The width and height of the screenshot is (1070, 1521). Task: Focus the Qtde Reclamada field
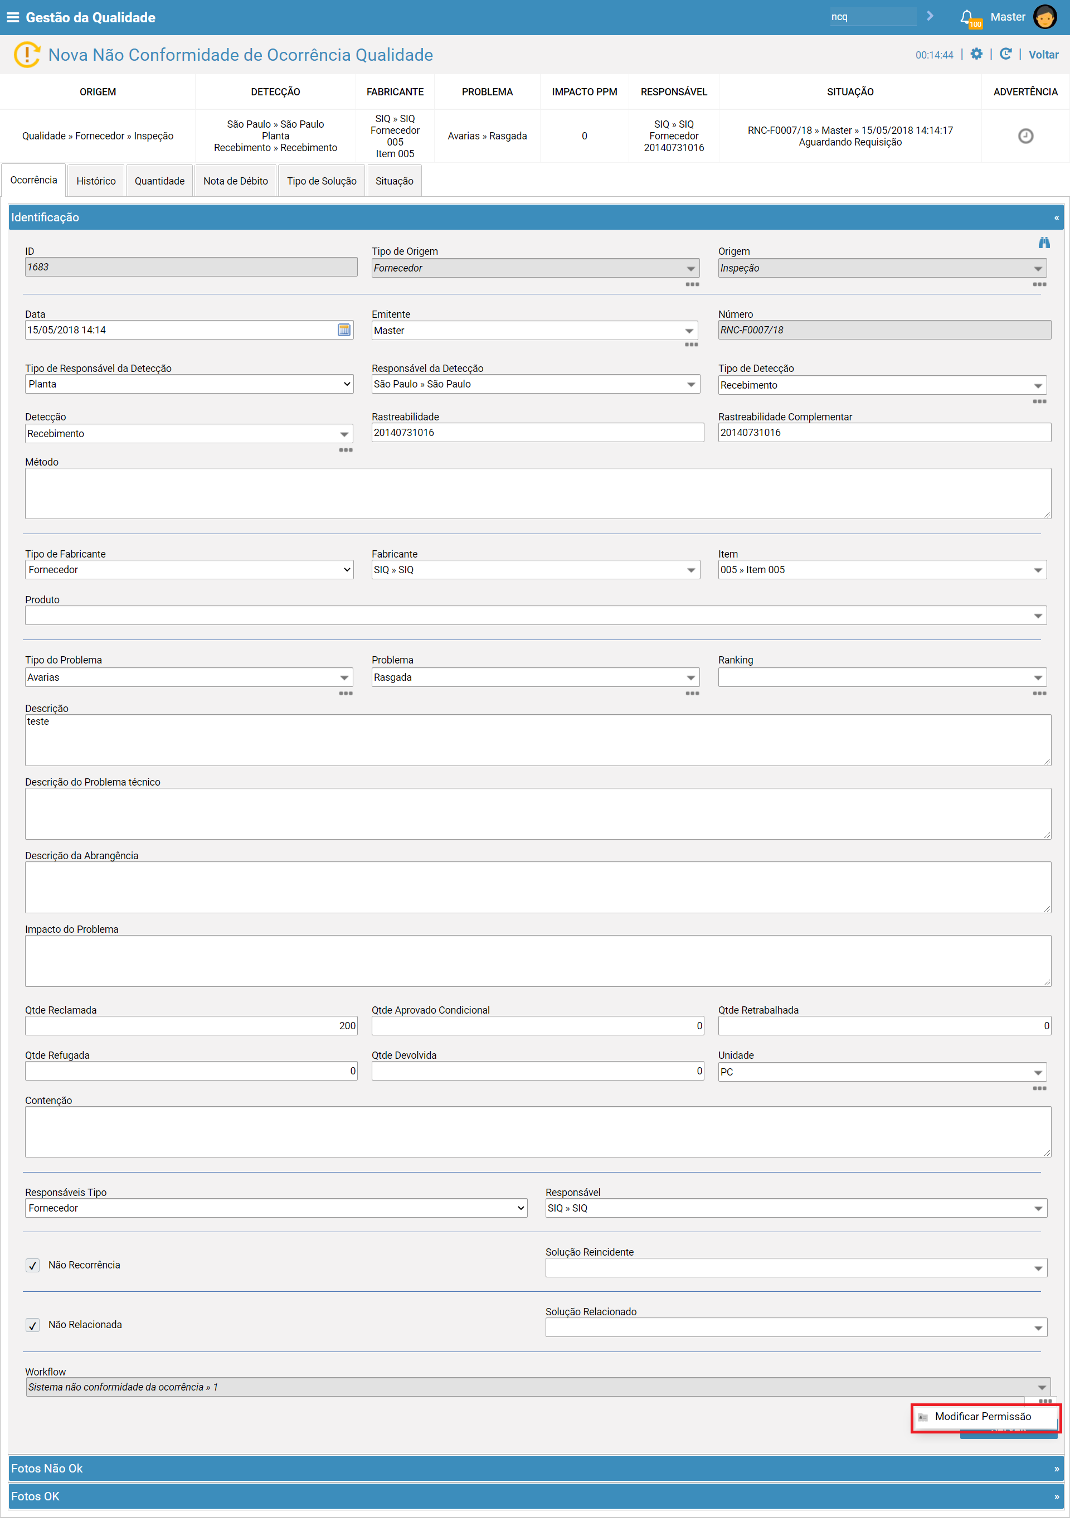coord(191,1026)
